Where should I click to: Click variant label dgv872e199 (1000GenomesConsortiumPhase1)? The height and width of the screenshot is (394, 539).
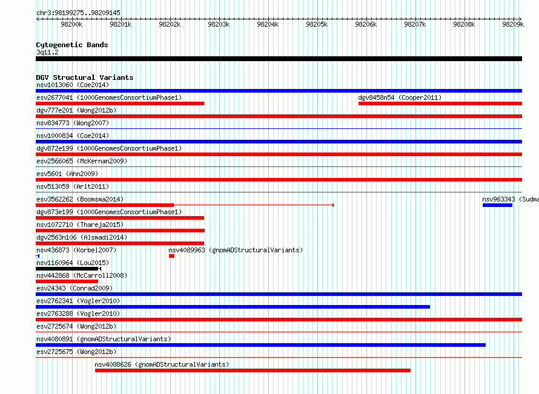pos(109,148)
